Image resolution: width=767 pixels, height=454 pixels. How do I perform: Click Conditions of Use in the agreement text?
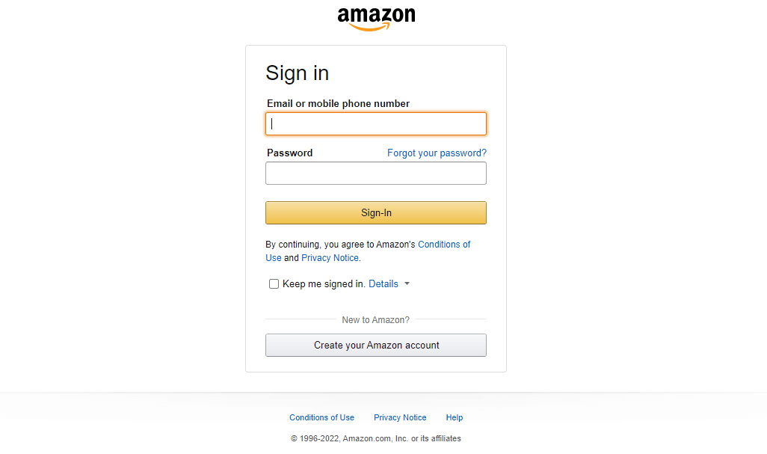444,244
